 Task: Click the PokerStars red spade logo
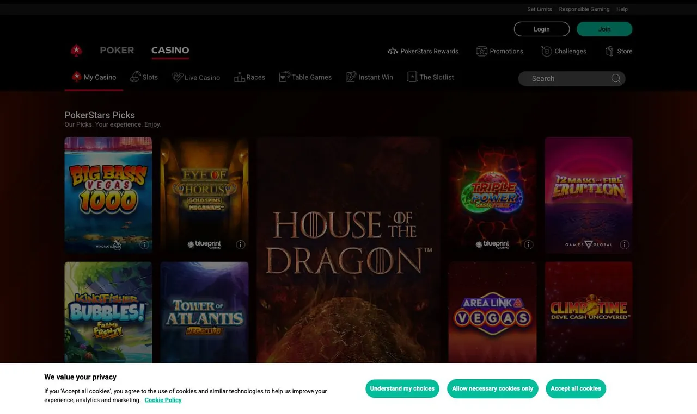[x=76, y=51]
